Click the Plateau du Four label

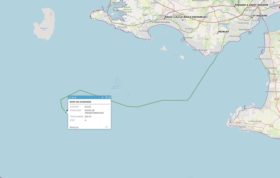[44, 29]
